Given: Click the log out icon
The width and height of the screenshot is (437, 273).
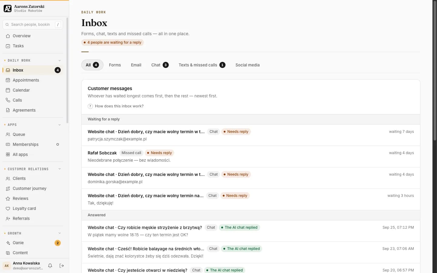Looking at the screenshot, I should [x=62, y=266].
